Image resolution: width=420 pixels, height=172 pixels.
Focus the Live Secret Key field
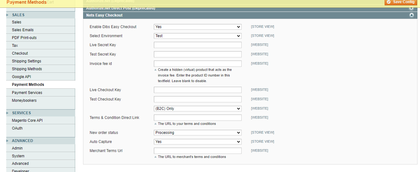[x=198, y=45]
